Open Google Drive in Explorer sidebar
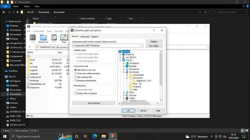Viewport: 250px width, 140px height. pyautogui.click(x=16, y=43)
